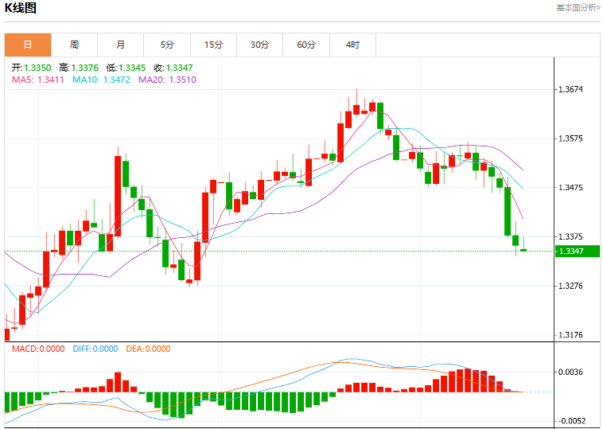The width and height of the screenshot is (603, 429).
Task: Open the 60分 timeframe tab
Action: point(306,45)
